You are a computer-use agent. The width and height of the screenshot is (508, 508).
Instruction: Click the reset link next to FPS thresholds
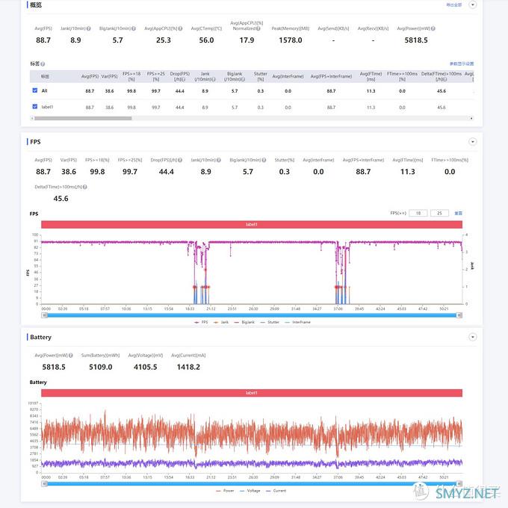458,213
